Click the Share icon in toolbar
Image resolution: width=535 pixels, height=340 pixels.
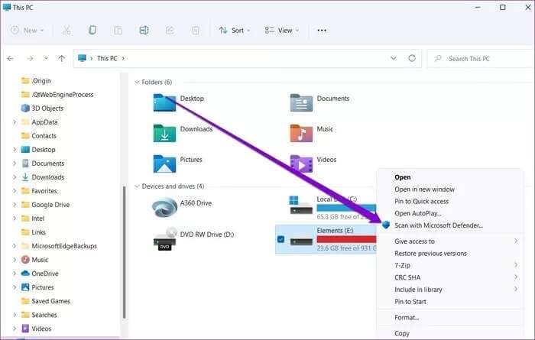click(x=170, y=31)
